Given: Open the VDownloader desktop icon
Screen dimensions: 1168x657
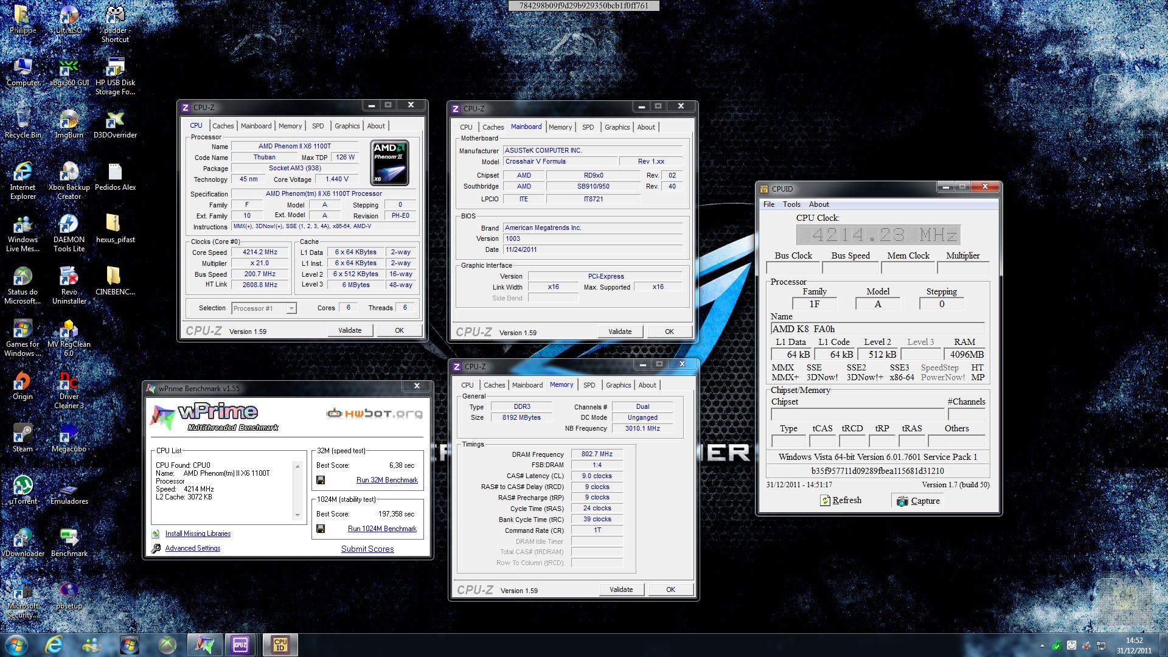Looking at the screenshot, I should pyautogui.click(x=23, y=543).
